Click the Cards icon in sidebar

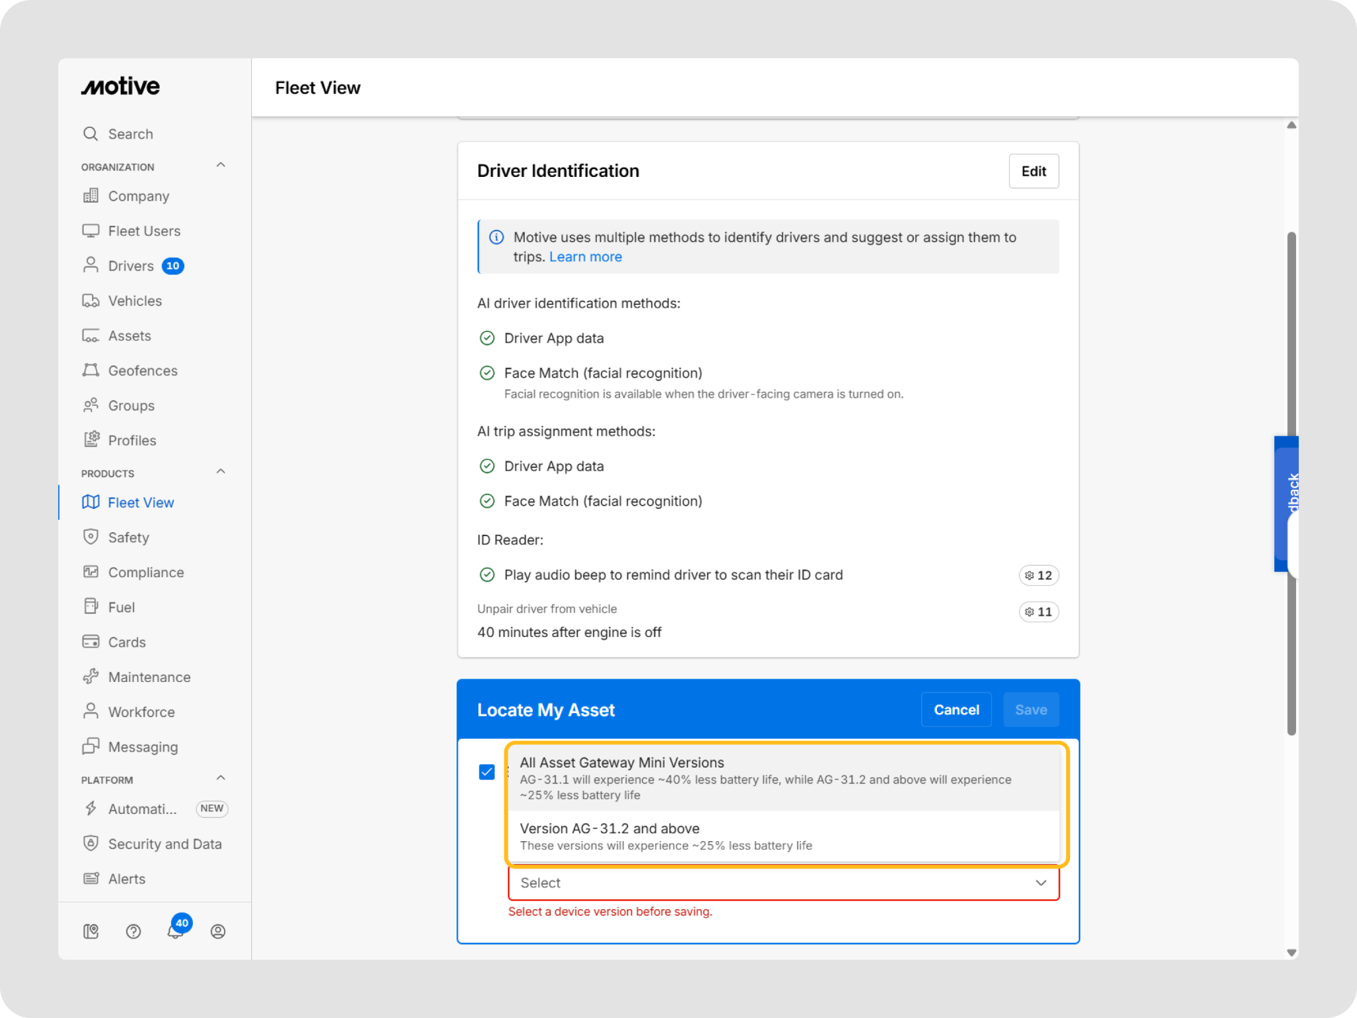point(91,642)
